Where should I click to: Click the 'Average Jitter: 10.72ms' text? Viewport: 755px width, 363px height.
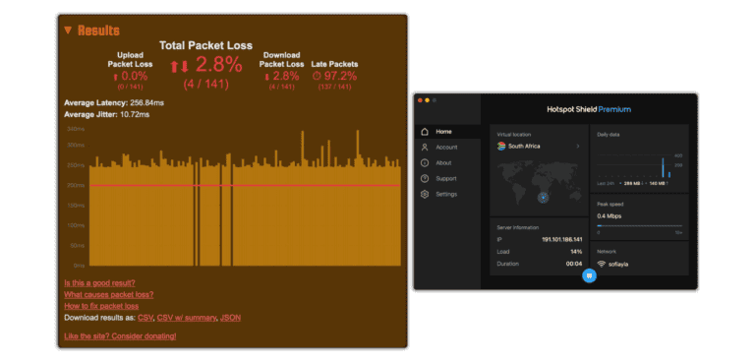pyautogui.click(x=106, y=114)
